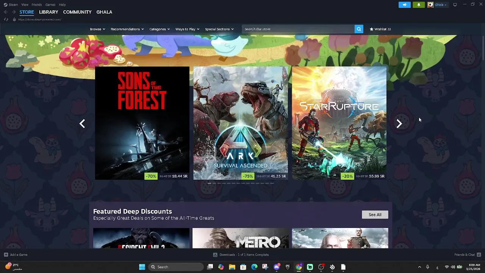
Task: Expand the Browse dropdown menu
Action: tap(97, 29)
